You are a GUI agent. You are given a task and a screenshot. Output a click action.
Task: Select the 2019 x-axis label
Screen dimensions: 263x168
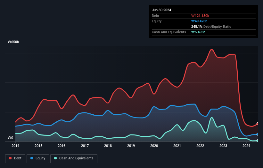(x=131, y=146)
